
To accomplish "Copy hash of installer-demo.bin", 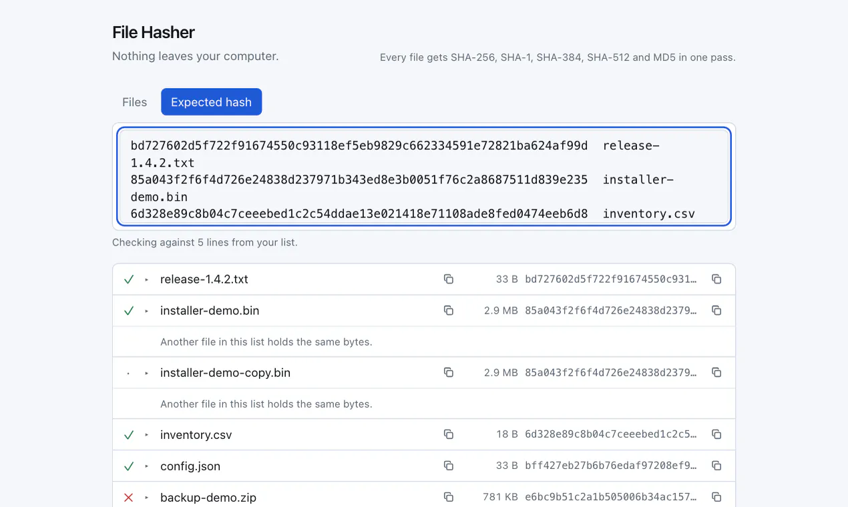I will point(716,310).
